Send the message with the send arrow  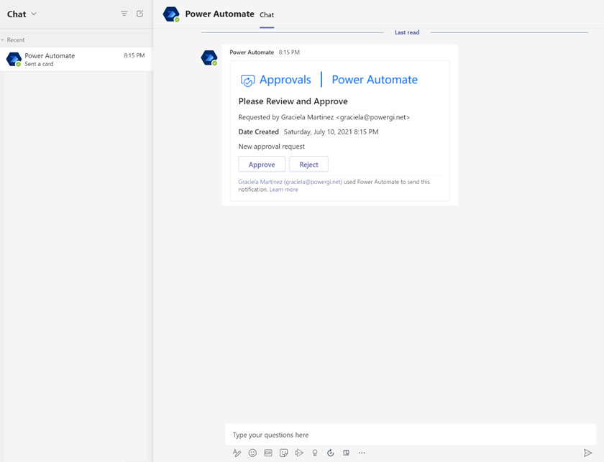[588, 453]
